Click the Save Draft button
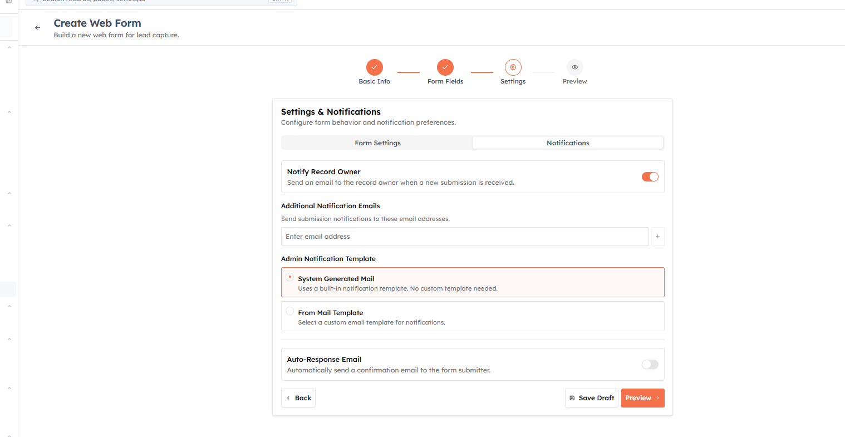The height and width of the screenshot is (437, 845). click(592, 398)
